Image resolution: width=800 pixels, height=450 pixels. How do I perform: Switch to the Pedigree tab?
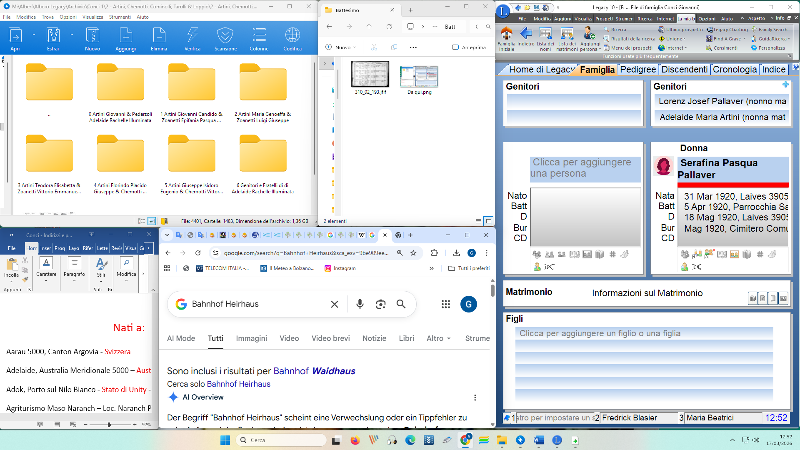tap(637, 70)
